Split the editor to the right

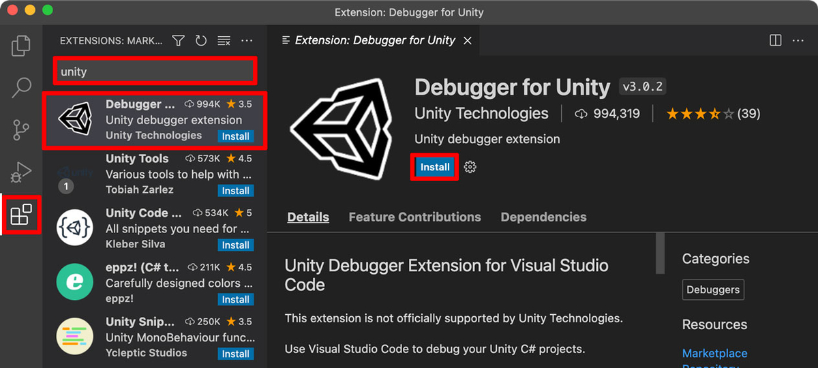tap(775, 40)
